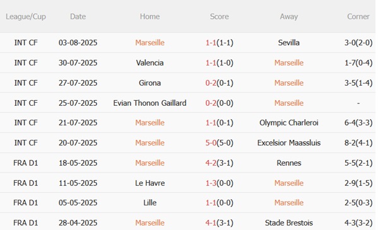
Task: Open Valencia home team link
Action: tap(150, 63)
